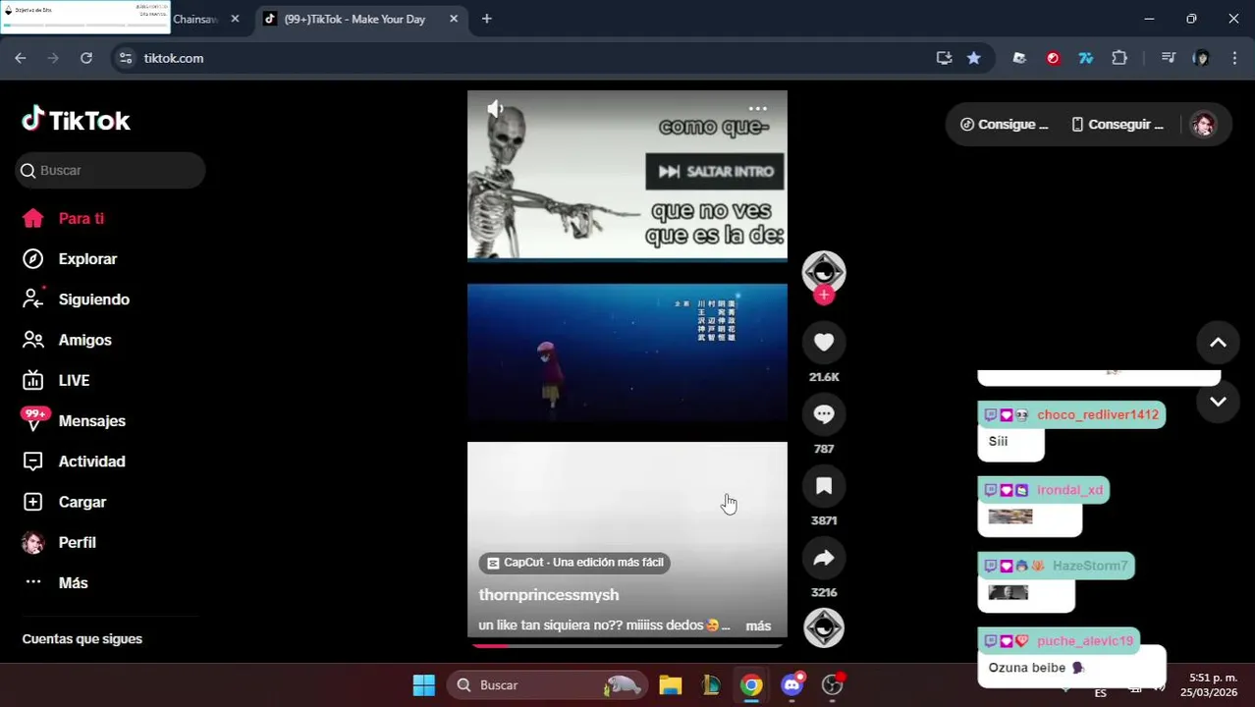The image size is (1255, 707).
Task: Click the HazeStorm7 chat username
Action: point(1090,566)
